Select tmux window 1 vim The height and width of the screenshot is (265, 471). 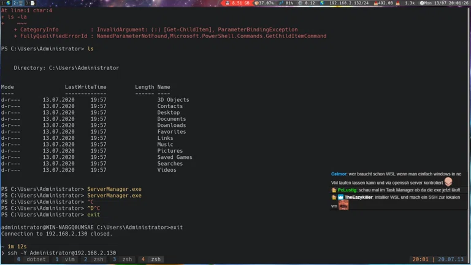pyautogui.click(x=65, y=259)
